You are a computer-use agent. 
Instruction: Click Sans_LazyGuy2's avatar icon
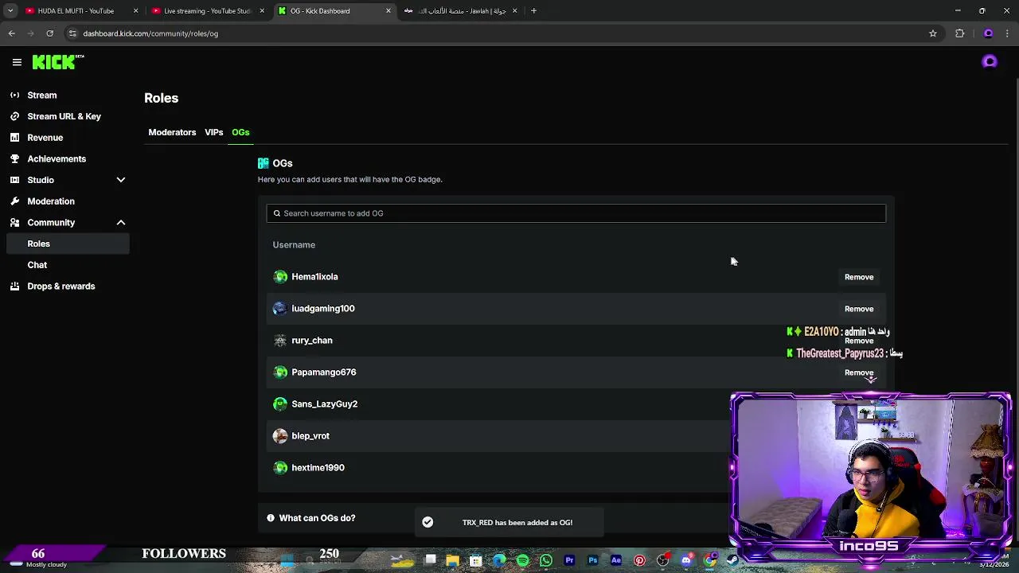280,404
